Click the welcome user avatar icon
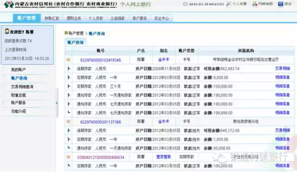 (7, 31)
